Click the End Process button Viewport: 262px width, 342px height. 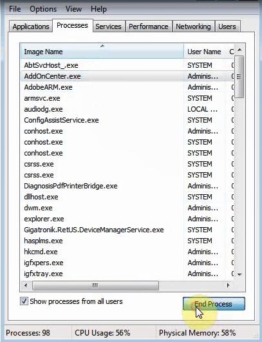click(x=214, y=304)
